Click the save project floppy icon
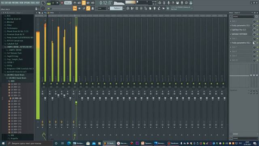The height and width of the screenshot is (146, 259). click(x=177, y=3)
